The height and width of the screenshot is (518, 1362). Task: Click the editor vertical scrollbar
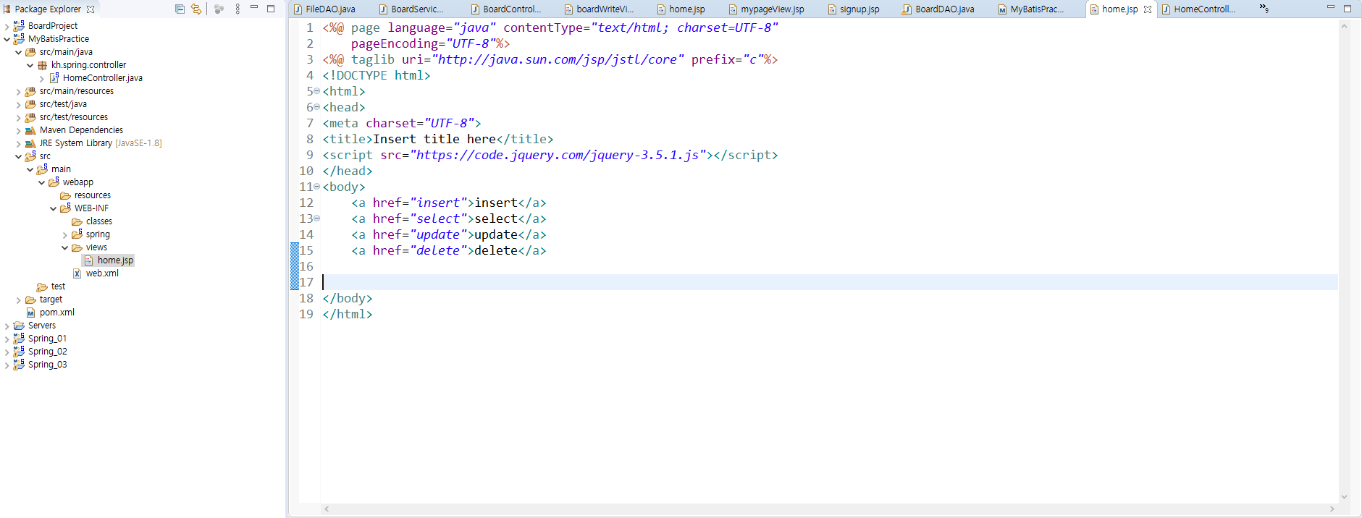(x=1345, y=261)
